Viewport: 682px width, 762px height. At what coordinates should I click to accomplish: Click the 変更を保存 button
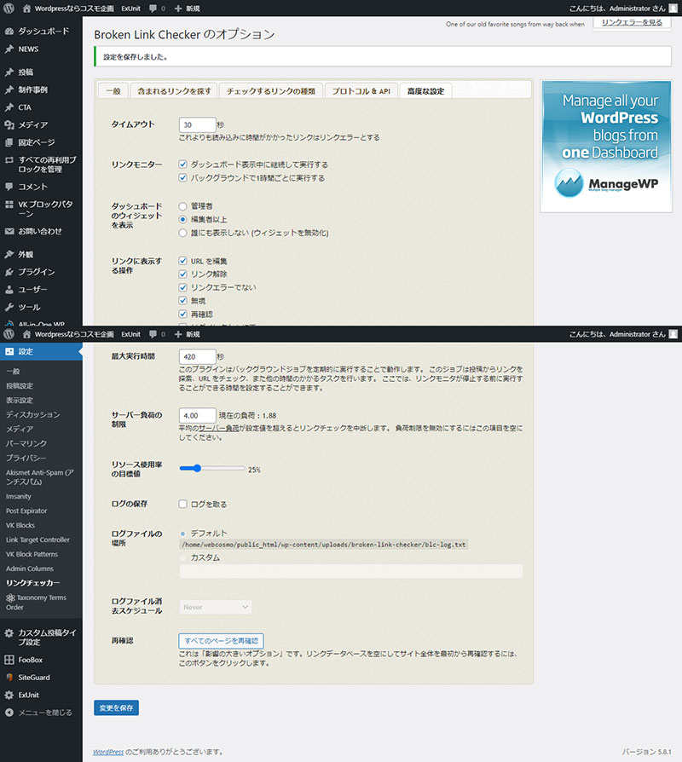pyautogui.click(x=116, y=708)
